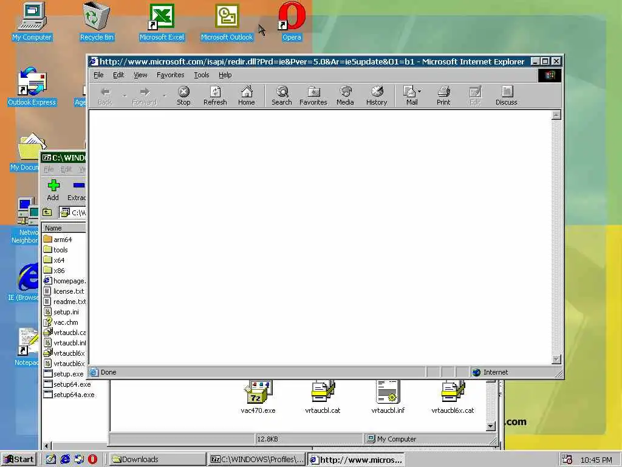Open the Media toolbar button
Screen dimensions: 622x467
[x=345, y=95]
